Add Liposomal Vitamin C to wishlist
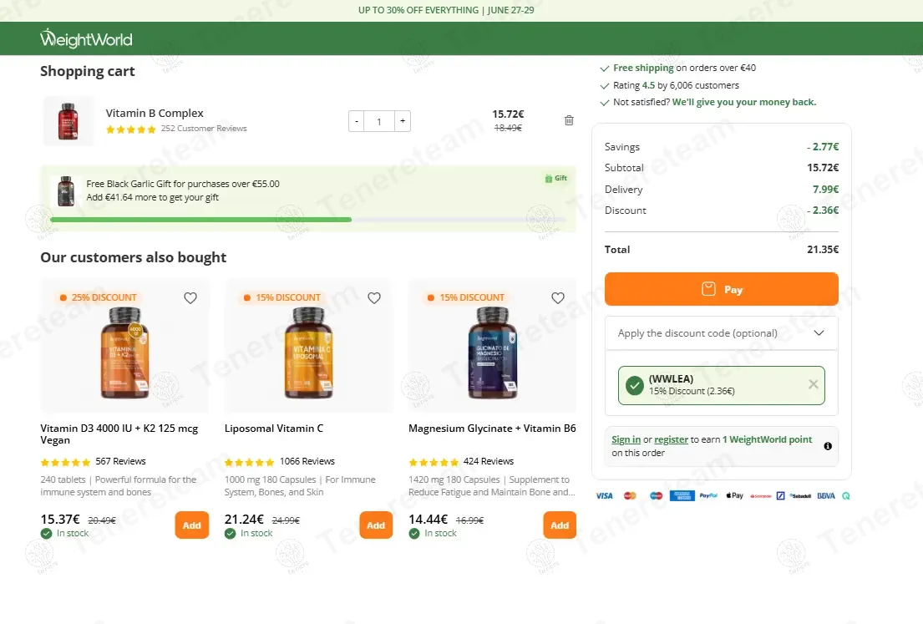This screenshot has width=923, height=624. (374, 298)
